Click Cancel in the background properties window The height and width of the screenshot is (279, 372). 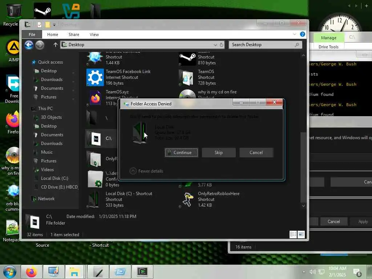tap(333, 221)
